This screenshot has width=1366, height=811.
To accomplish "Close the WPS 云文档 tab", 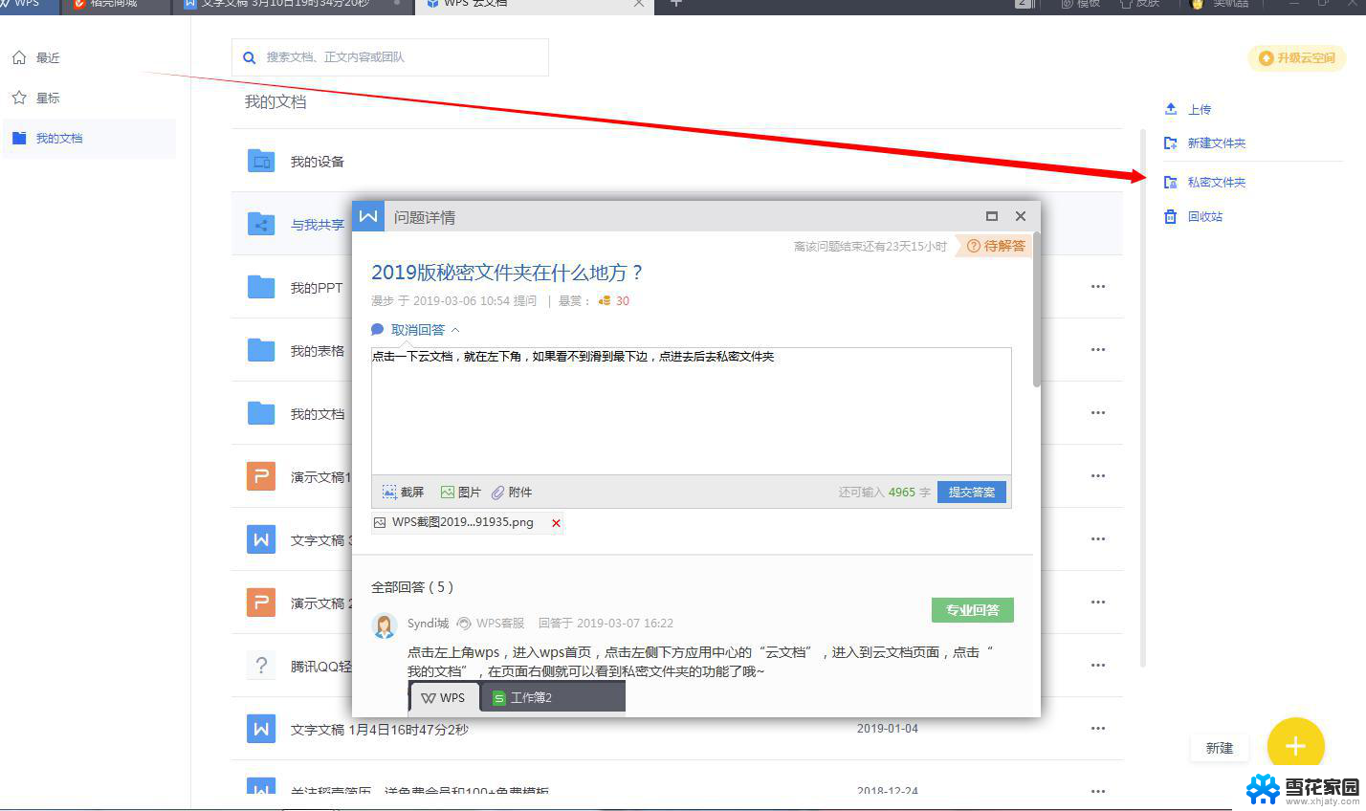I will (639, 4).
